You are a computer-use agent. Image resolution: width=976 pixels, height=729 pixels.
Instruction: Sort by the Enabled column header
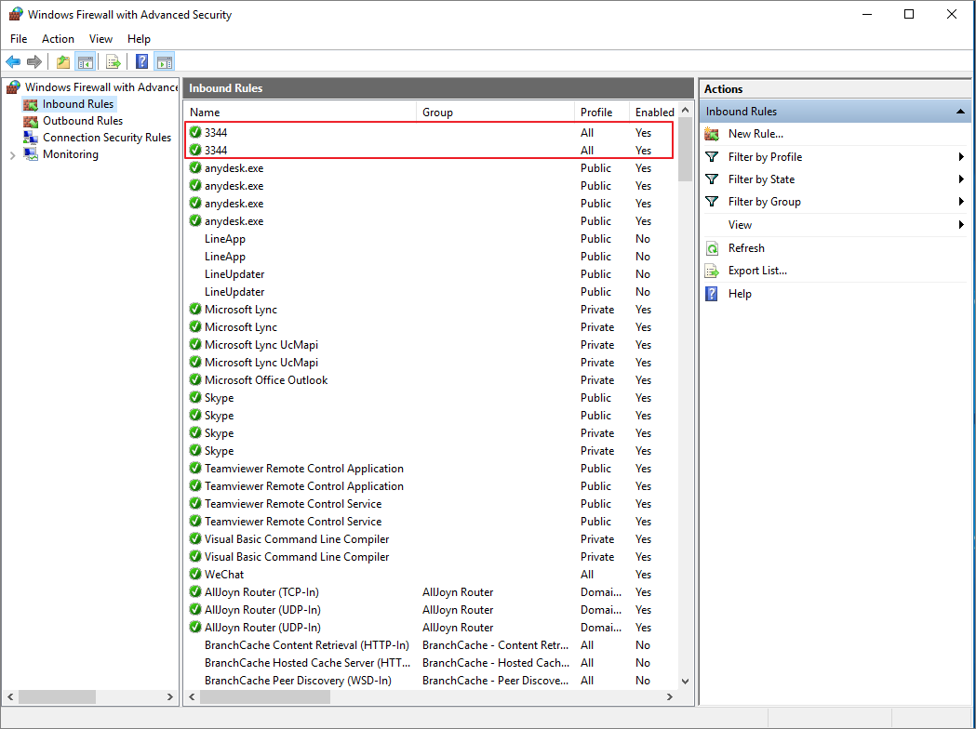(654, 113)
